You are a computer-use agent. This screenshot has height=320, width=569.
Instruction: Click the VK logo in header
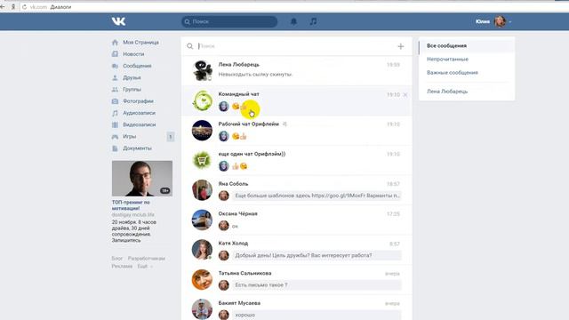pyautogui.click(x=118, y=21)
